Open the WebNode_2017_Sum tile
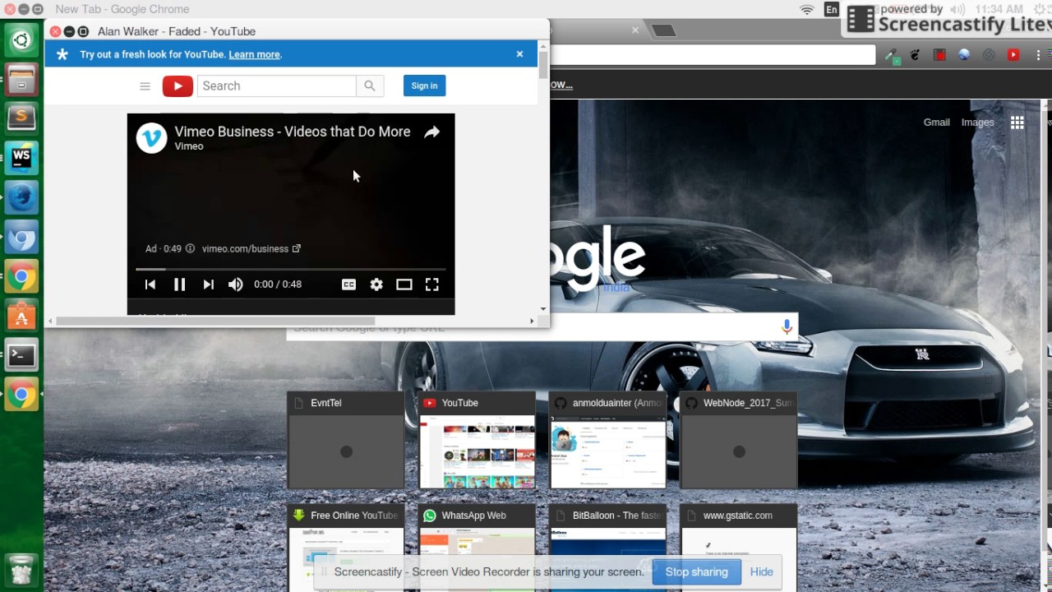The height and width of the screenshot is (592, 1052). pos(739,441)
